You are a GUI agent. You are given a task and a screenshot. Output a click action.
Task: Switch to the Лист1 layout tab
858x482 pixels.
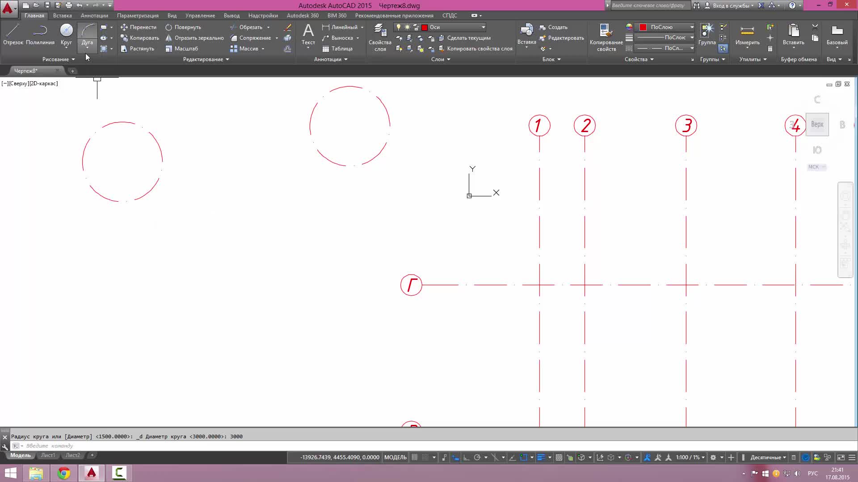coord(48,455)
